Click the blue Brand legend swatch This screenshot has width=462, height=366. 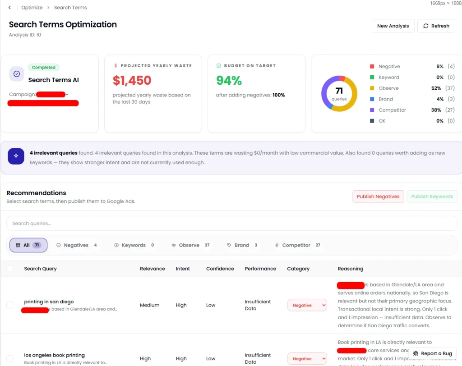point(372,99)
